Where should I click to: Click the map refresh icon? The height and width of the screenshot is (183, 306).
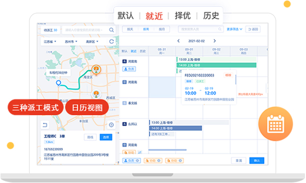tap(111, 41)
